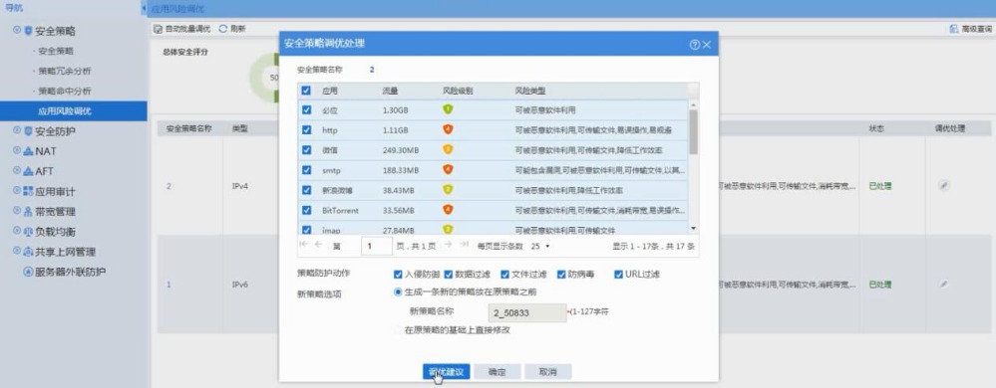Click the edit pencil for policy 1
The image size is (996, 388).
(944, 285)
